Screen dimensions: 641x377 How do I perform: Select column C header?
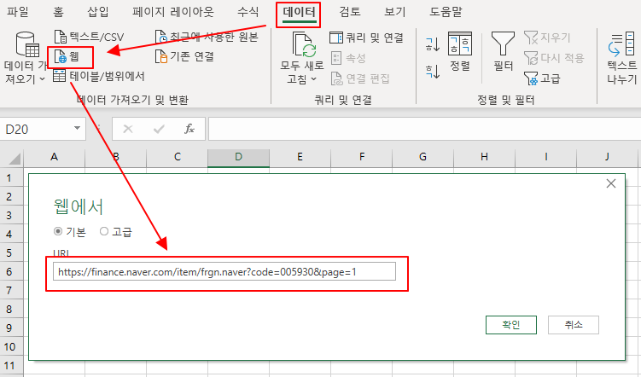click(x=177, y=157)
